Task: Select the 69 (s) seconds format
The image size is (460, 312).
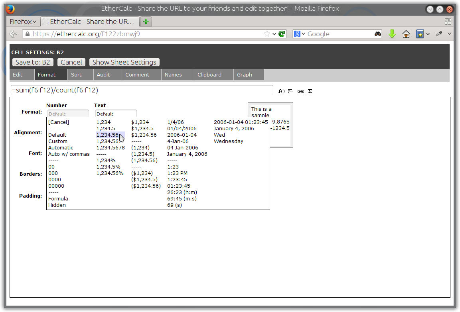Action: coord(175,205)
